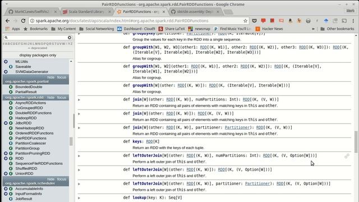Open the SequenceFileRDDFunctions class
This screenshot has height=202, width=359.
click(x=39, y=163)
